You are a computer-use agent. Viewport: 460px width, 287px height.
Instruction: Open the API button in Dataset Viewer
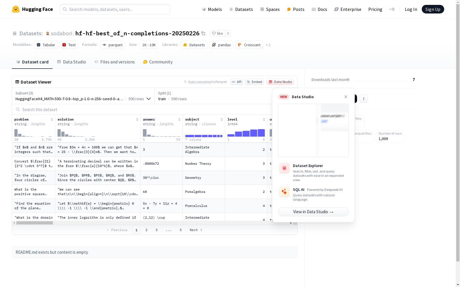click(x=237, y=82)
